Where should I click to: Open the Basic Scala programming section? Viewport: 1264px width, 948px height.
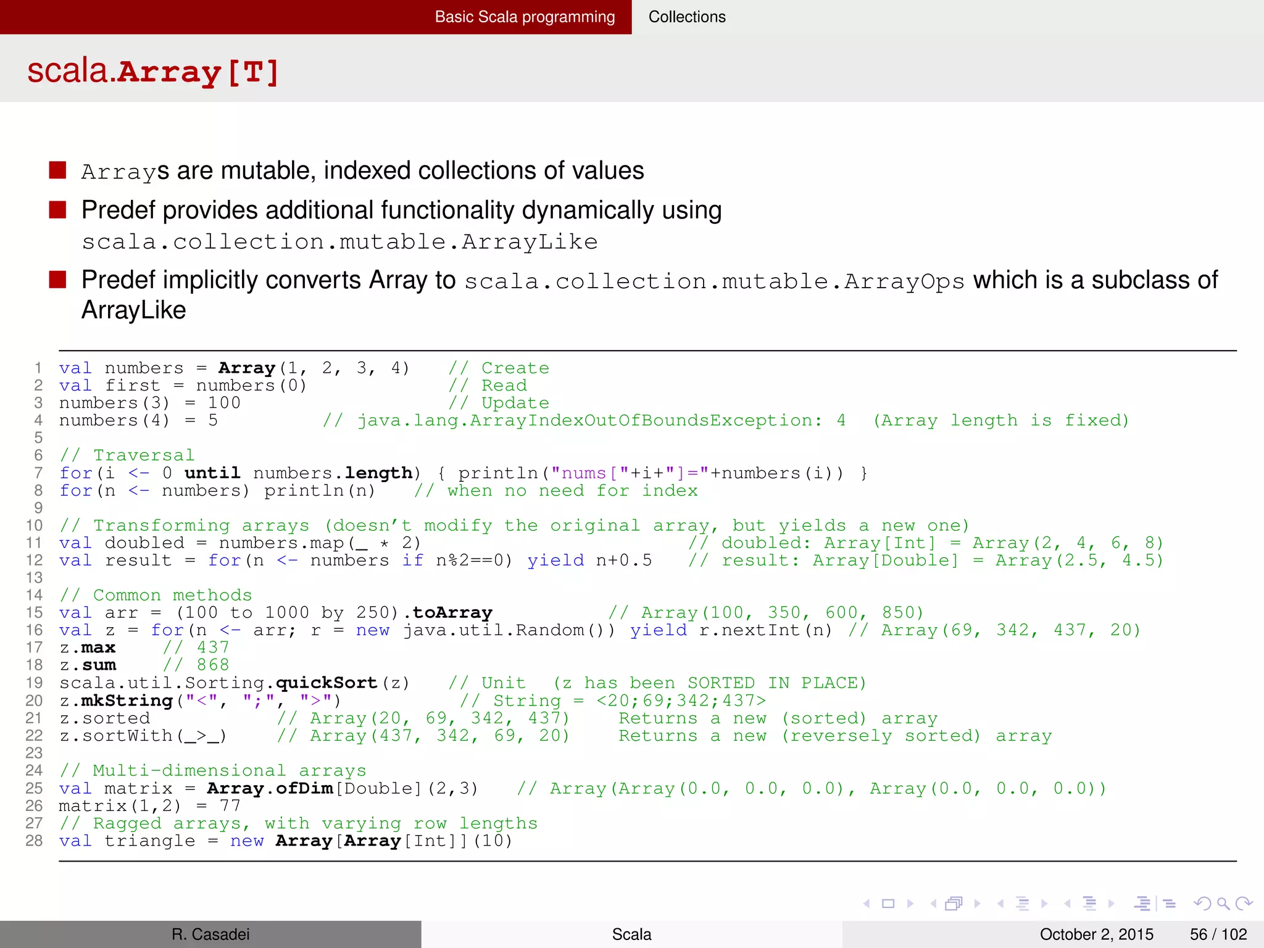pyautogui.click(x=525, y=17)
